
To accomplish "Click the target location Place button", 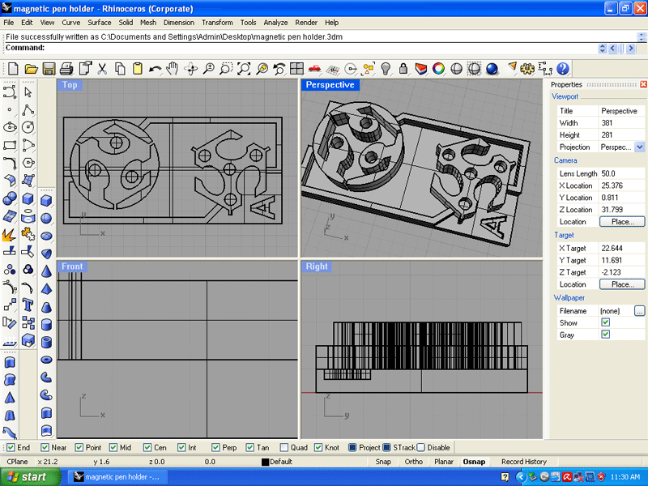I will pos(622,284).
